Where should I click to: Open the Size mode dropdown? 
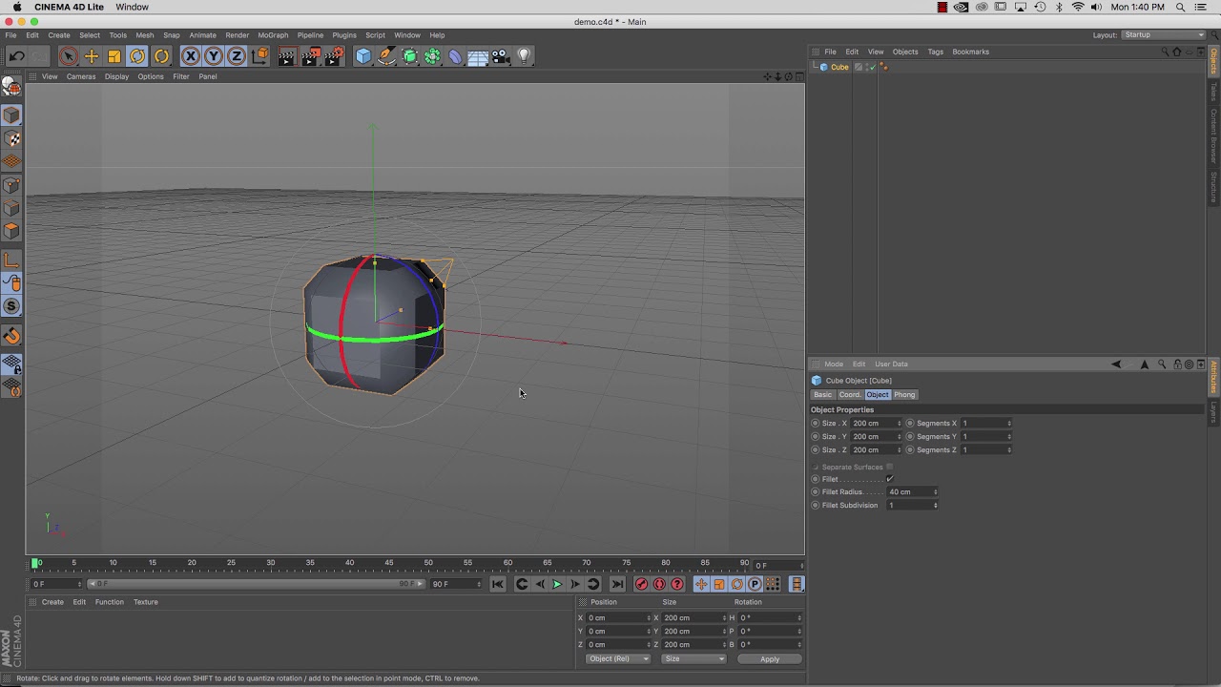click(693, 659)
